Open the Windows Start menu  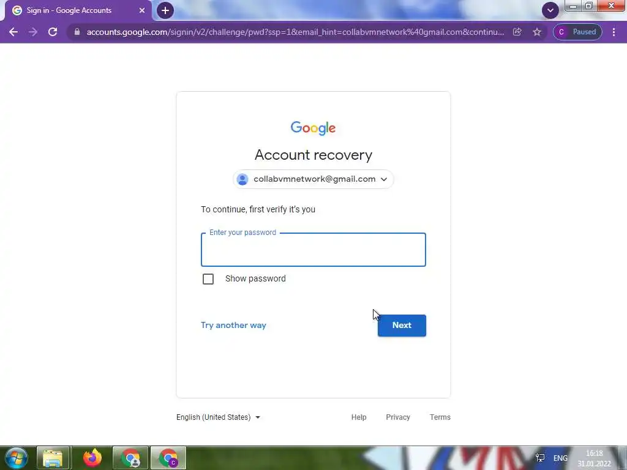click(15, 458)
